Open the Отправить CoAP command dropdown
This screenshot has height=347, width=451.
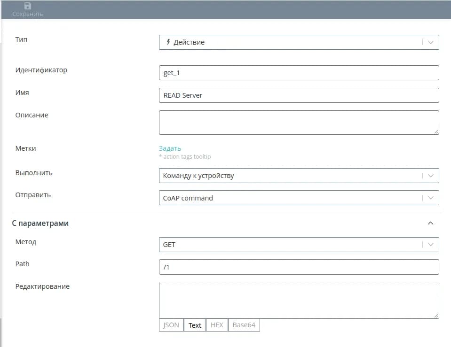click(x=299, y=198)
